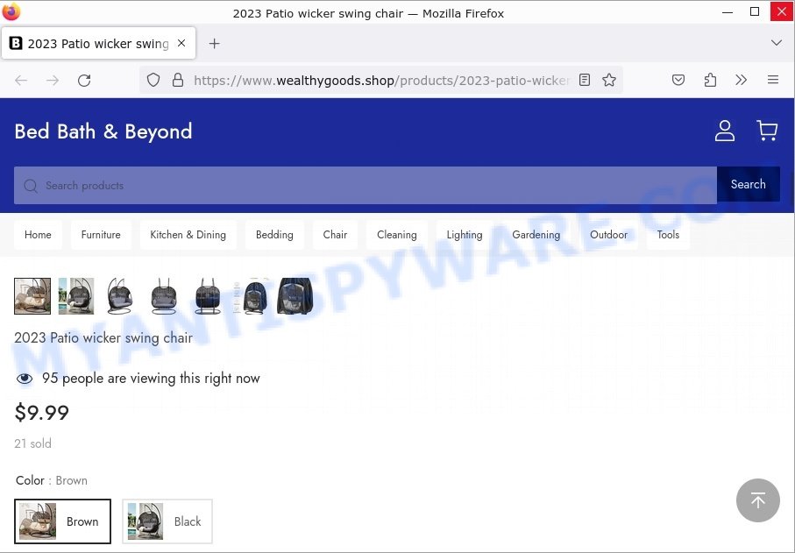This screenshot has width=795, height=553.
Task: Click the Search button
Action: tap(749, 185)
